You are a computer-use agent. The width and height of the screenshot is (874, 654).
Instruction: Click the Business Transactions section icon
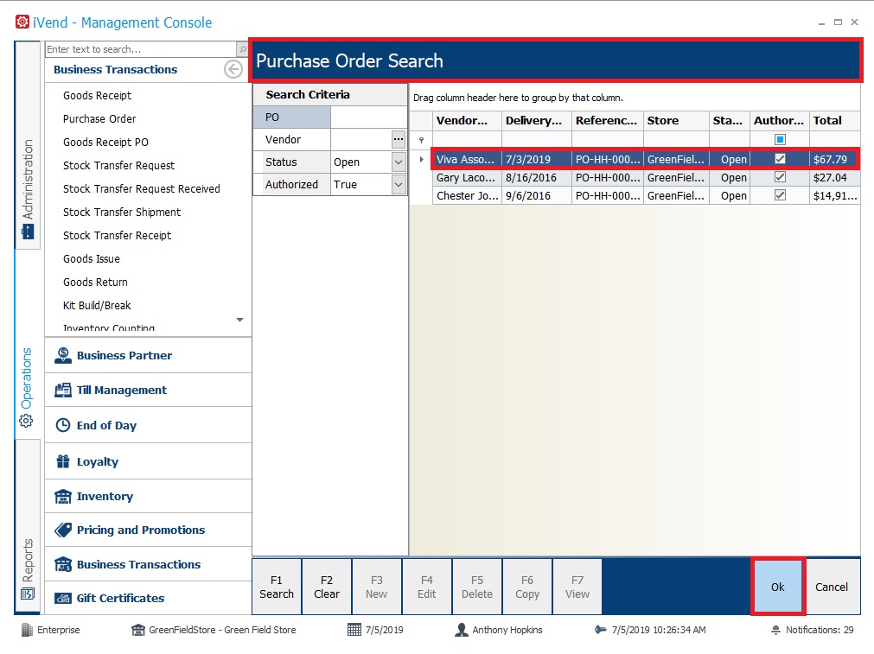point(63,564)
